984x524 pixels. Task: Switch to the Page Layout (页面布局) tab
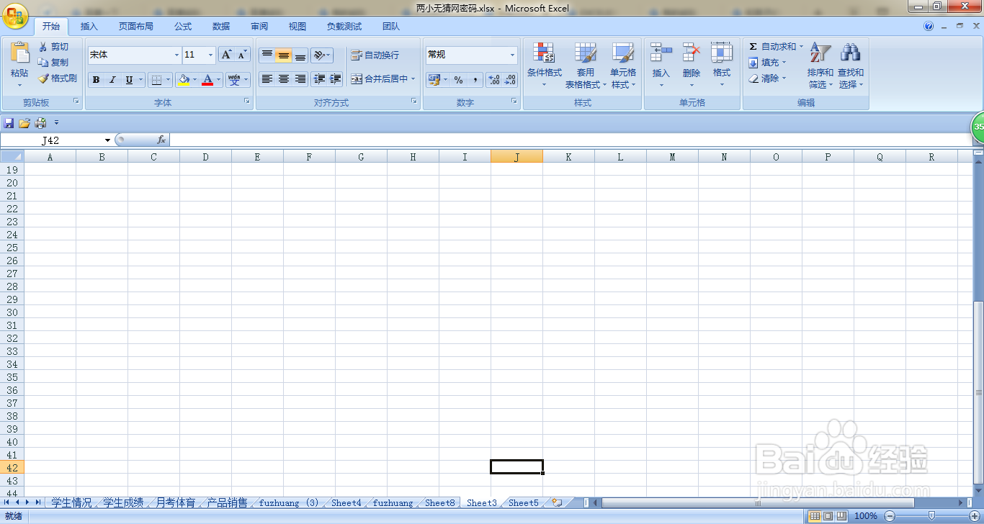point(136,27)
